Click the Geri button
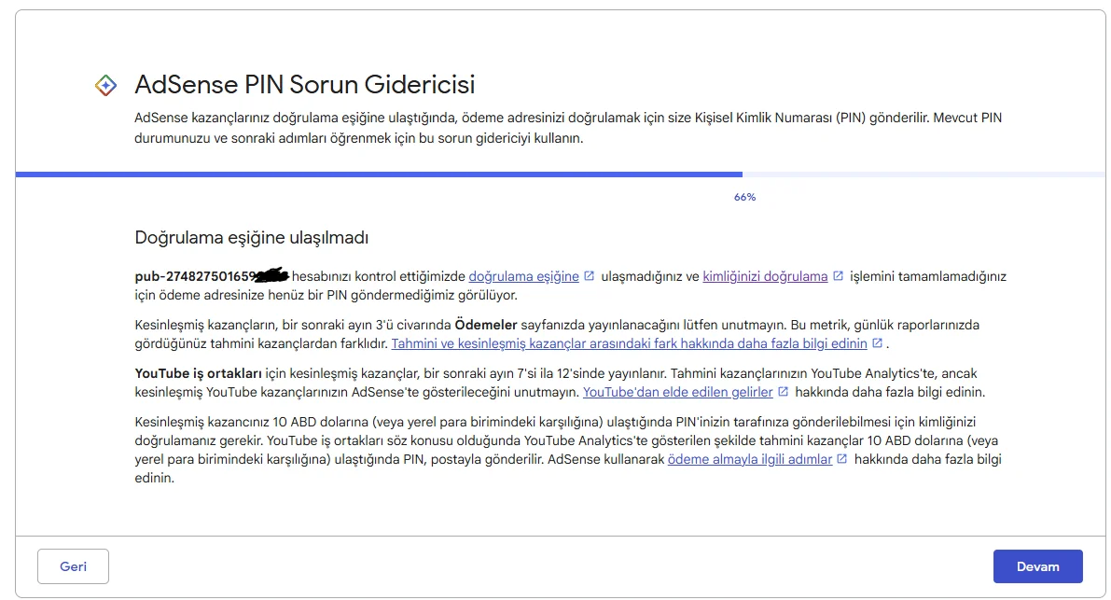1111x600 pixels. coord(73,566)
